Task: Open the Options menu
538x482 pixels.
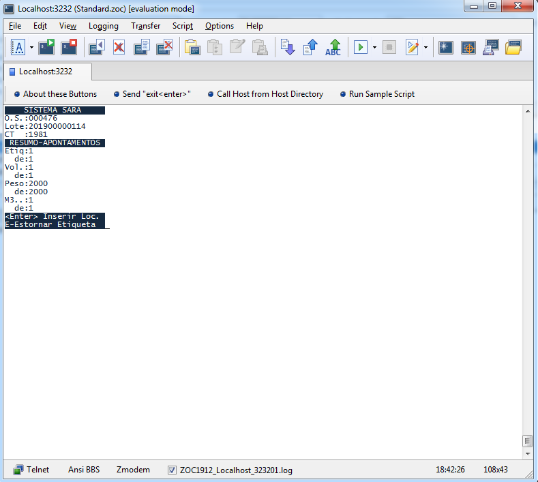Action: pyautogui.click(x=220, y=26)
